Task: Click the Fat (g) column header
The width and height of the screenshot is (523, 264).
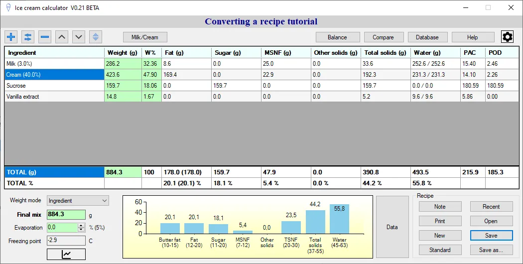Action: click(x=186, y=52)
